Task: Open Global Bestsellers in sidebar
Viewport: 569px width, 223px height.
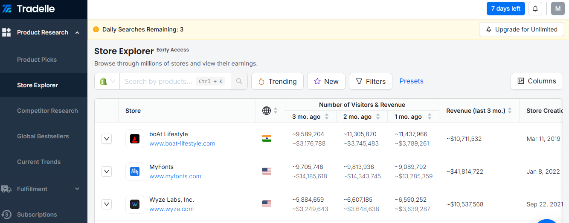Action: pyautogui.click(x=43, y=136)
